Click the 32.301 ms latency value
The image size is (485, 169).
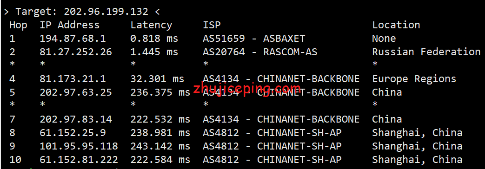coord(157,79)
